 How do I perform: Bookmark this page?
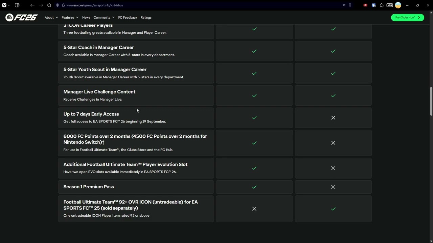[350, 5]
